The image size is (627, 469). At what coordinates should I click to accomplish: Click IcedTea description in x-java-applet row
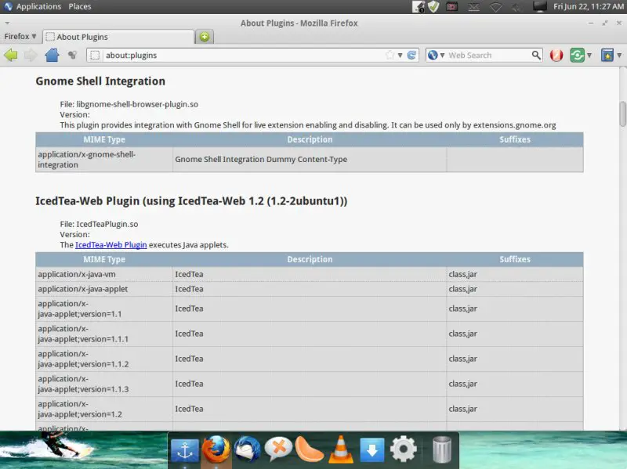tap(189, 289)
